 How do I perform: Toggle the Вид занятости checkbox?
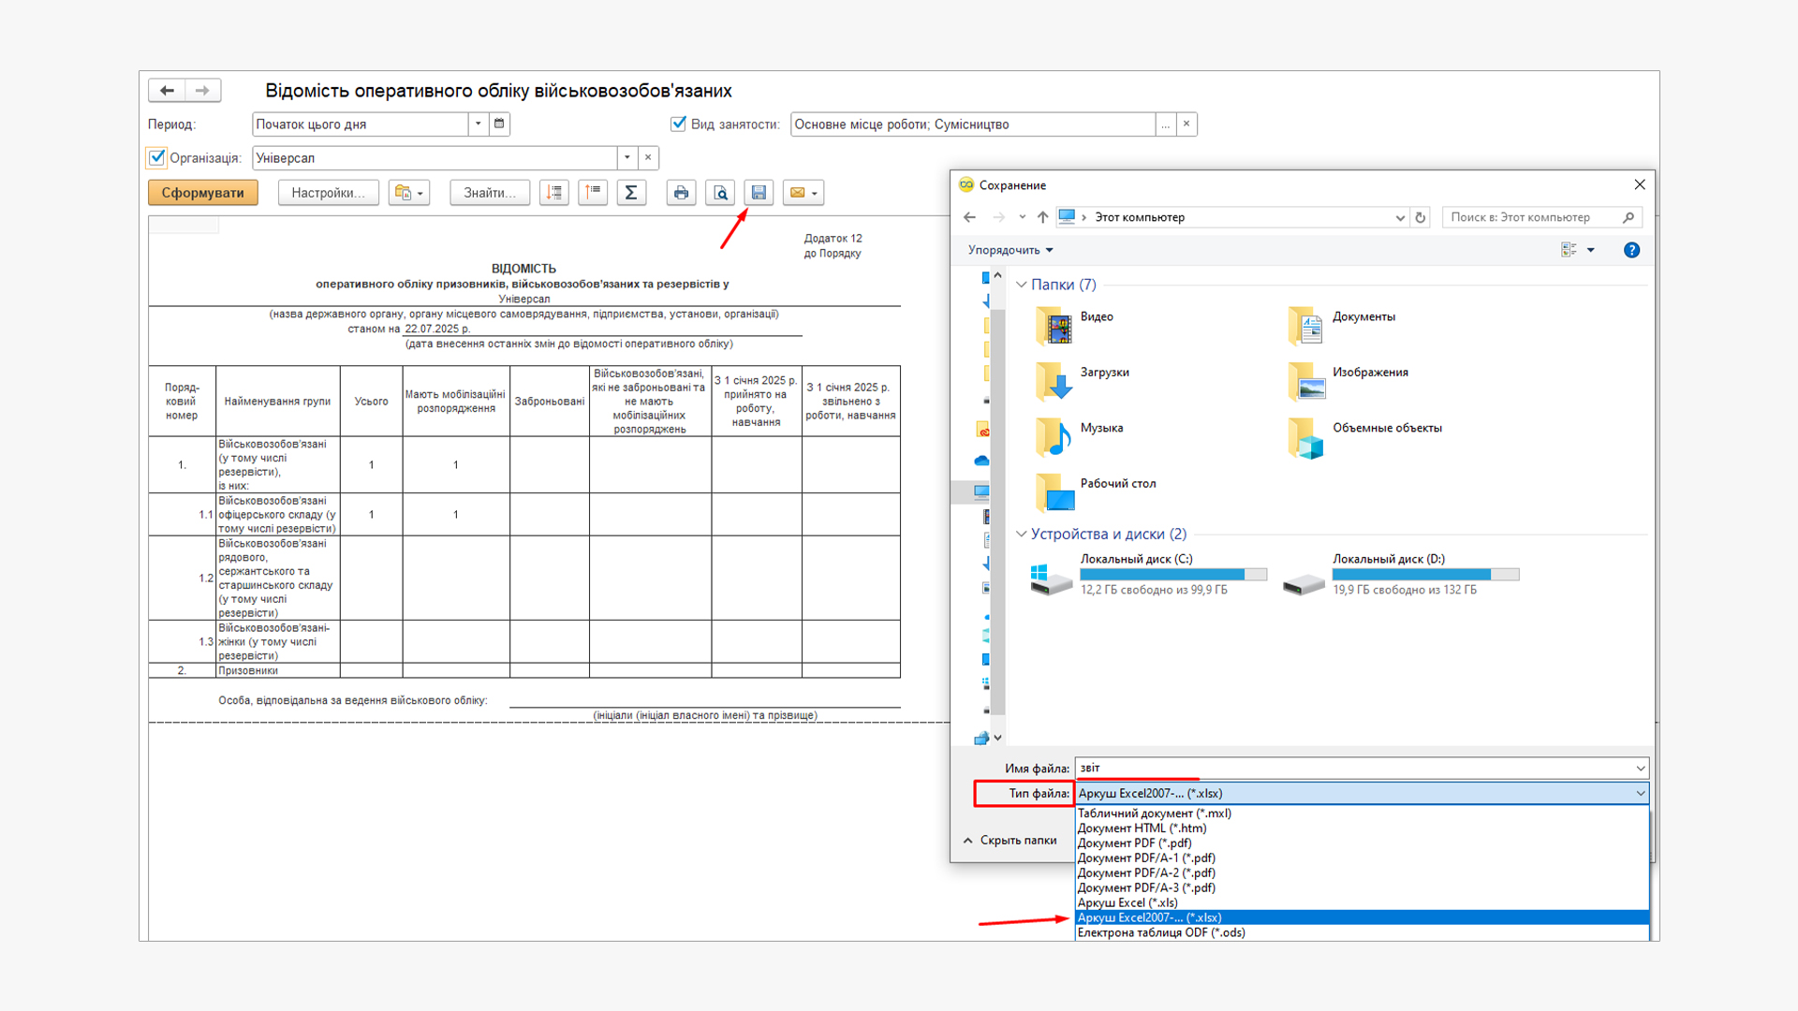679,124
